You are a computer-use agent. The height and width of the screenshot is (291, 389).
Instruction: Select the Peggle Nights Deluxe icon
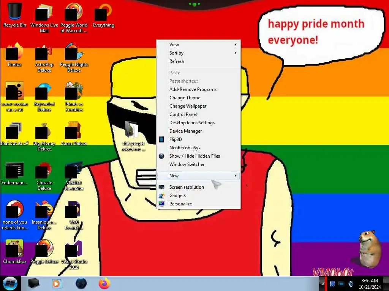click(x=74, y=57)
